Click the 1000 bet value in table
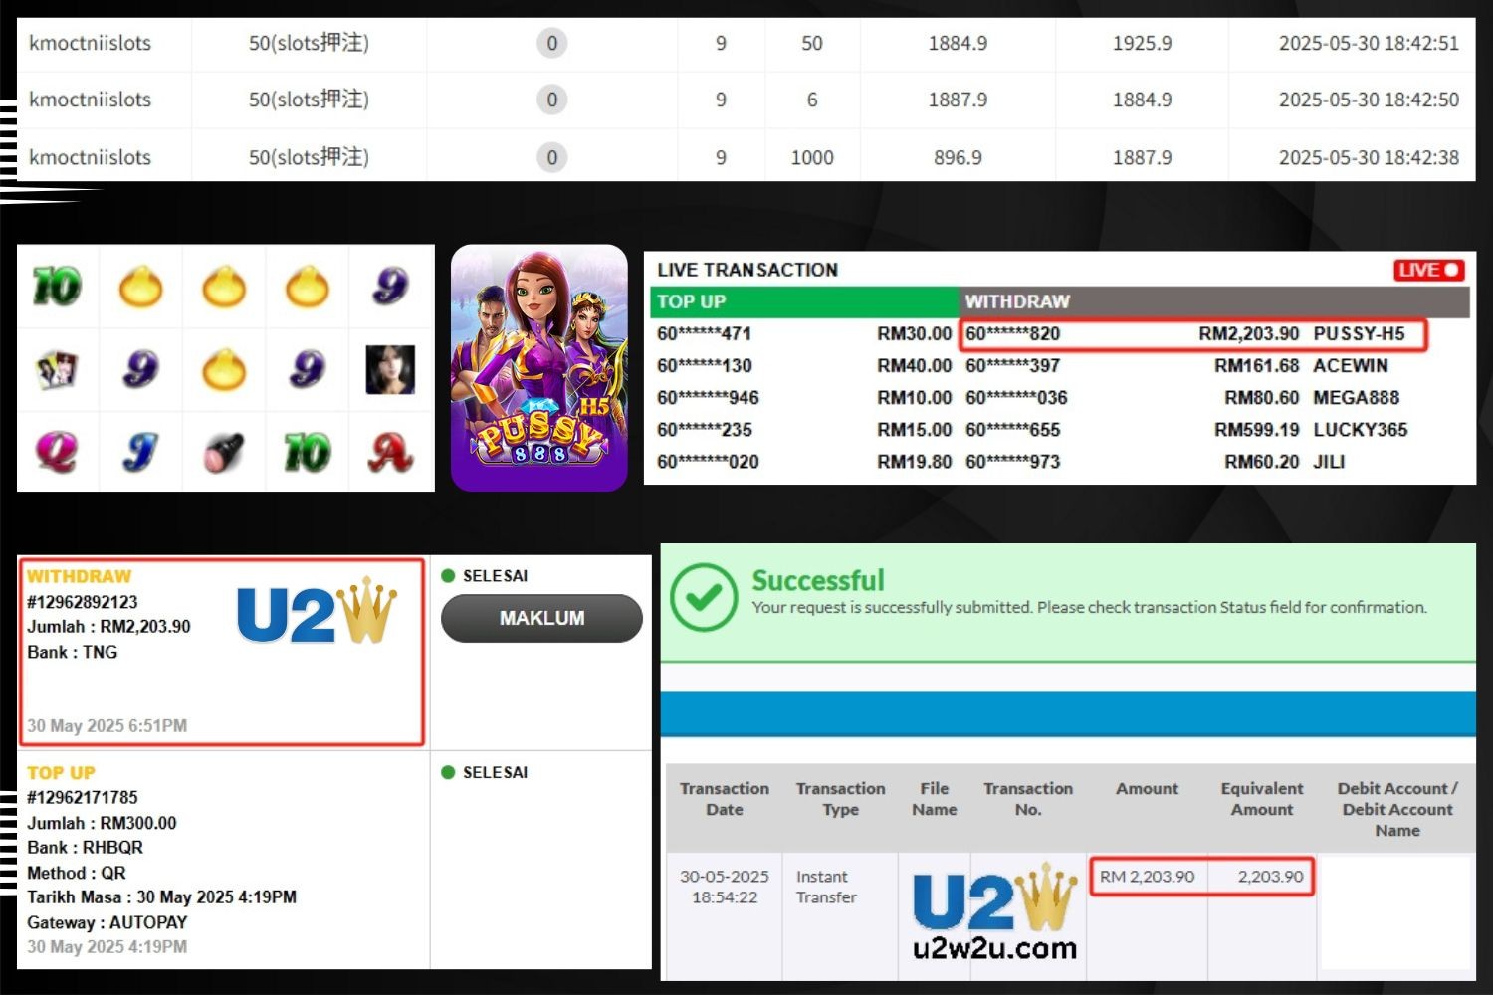Image resolution: width=1493 pixels, height=995 pixels. pyautogui.click(x=812, y=157)
